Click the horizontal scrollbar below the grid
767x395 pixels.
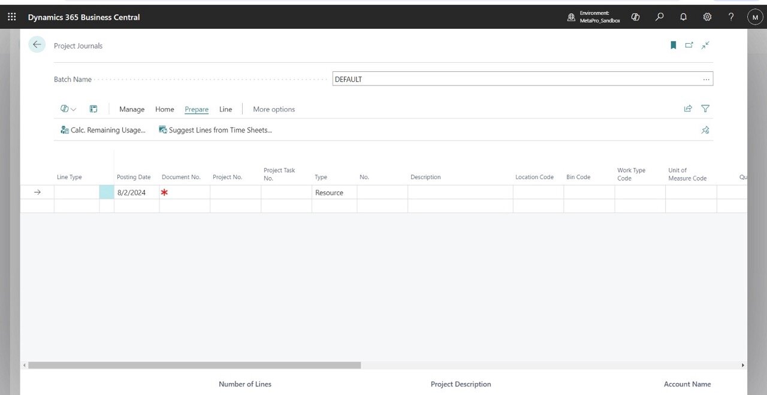(195, 365)
